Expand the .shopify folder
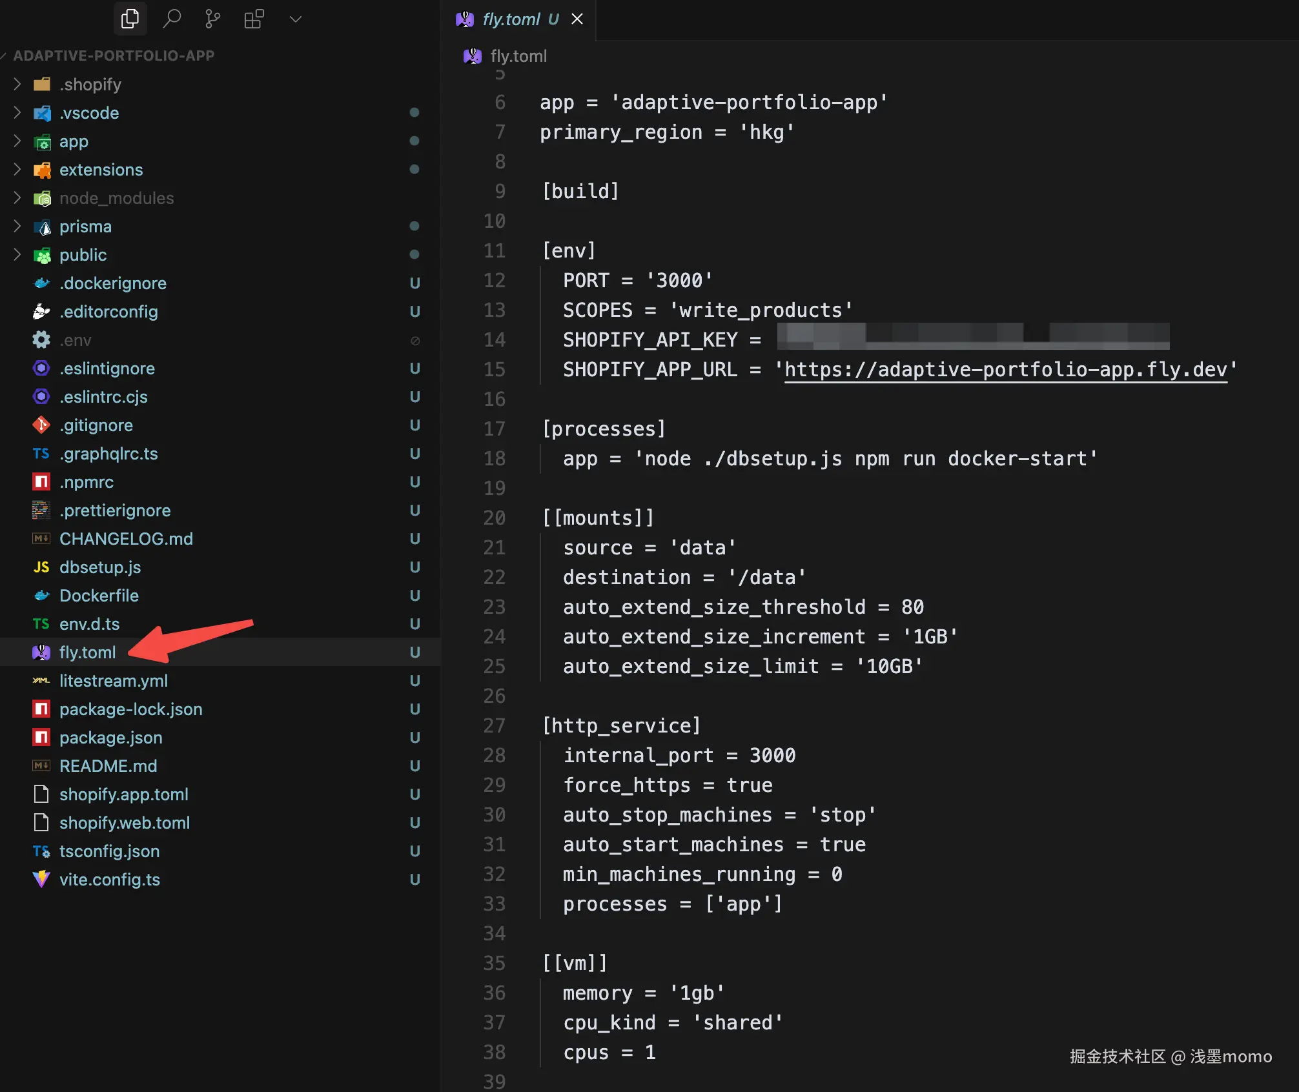Screen dimensions: 1299x1092 click(x=17, y=84)
